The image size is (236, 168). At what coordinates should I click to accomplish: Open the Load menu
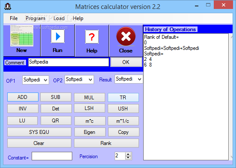[x=59, y=18]
